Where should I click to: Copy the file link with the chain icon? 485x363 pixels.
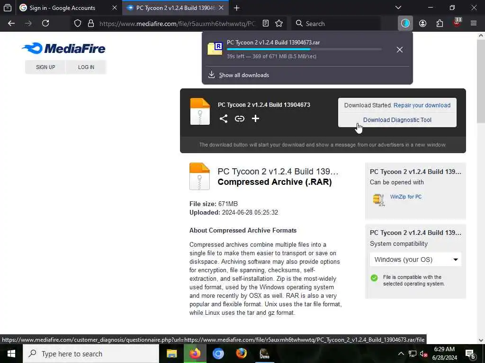click(x=239, y=119)
